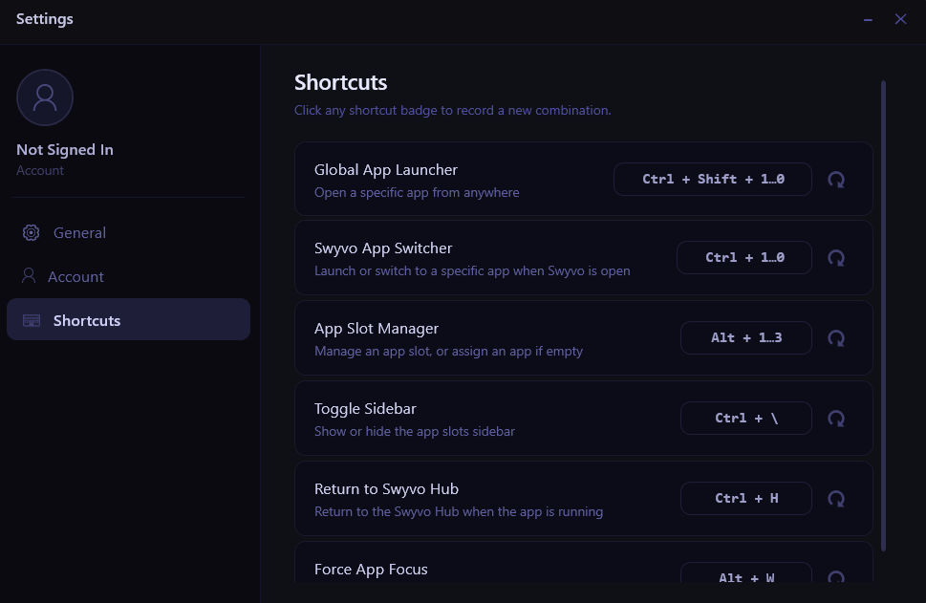Click the Global App Launcher title
Image resolution: width=926 pixels, height=603 pixels.
(x=386, y=170)
